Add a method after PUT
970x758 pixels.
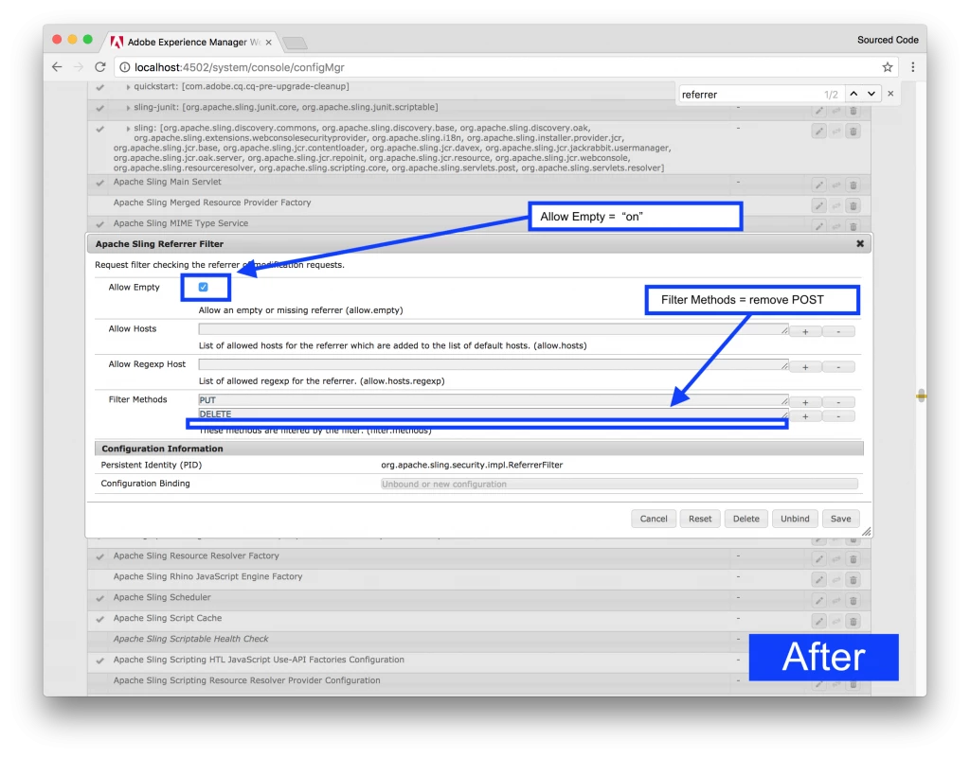tap(805, 402)
